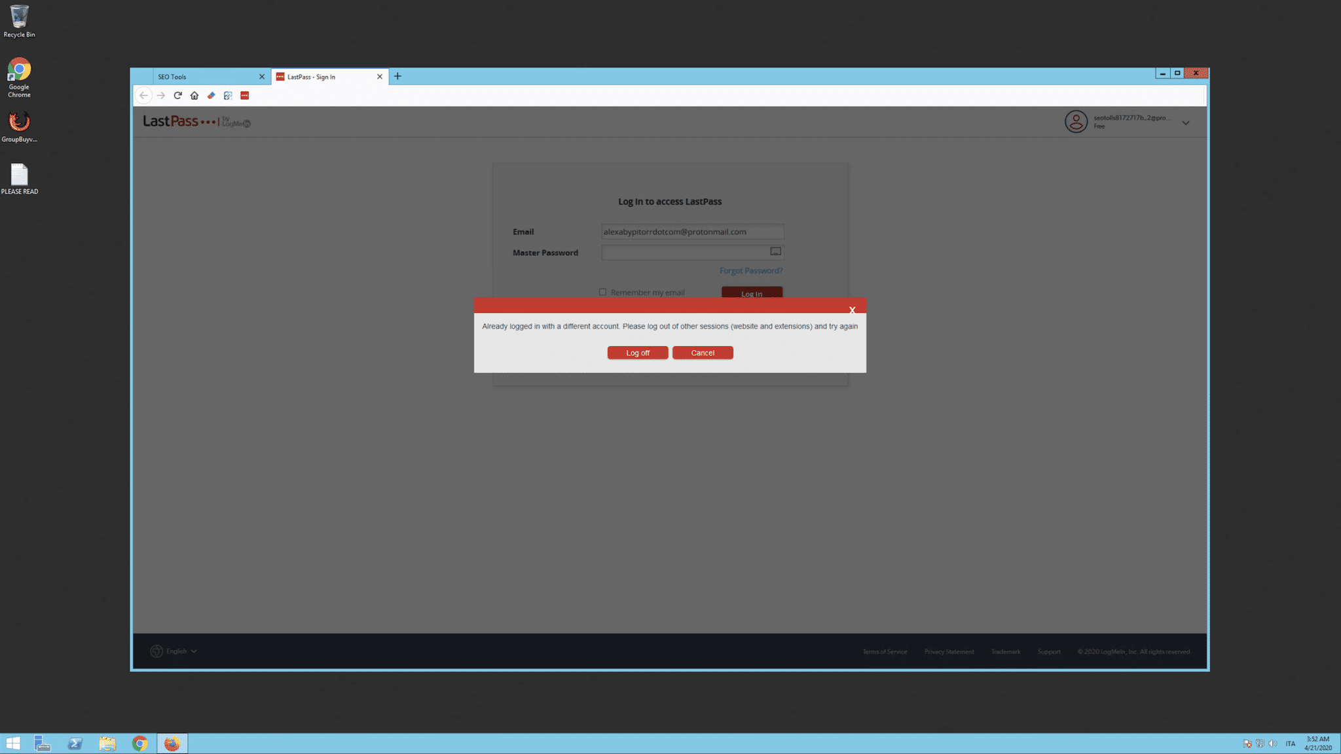Open the Google Chrome desktop shortcut
This screenshot has height=754, width=1341.
19,78
